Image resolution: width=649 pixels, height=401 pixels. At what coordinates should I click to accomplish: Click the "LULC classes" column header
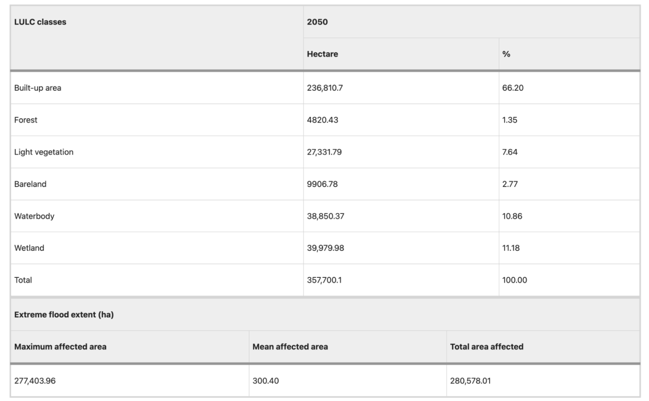pyautogui.click(x=40, y=22)
